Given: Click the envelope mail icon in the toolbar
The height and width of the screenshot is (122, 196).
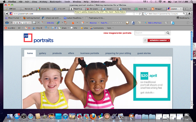Looking at the screenshot, I should [166, 23].
